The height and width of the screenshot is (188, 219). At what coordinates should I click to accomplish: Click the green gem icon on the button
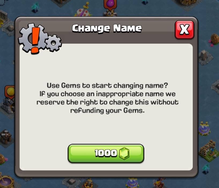[124, 153]
